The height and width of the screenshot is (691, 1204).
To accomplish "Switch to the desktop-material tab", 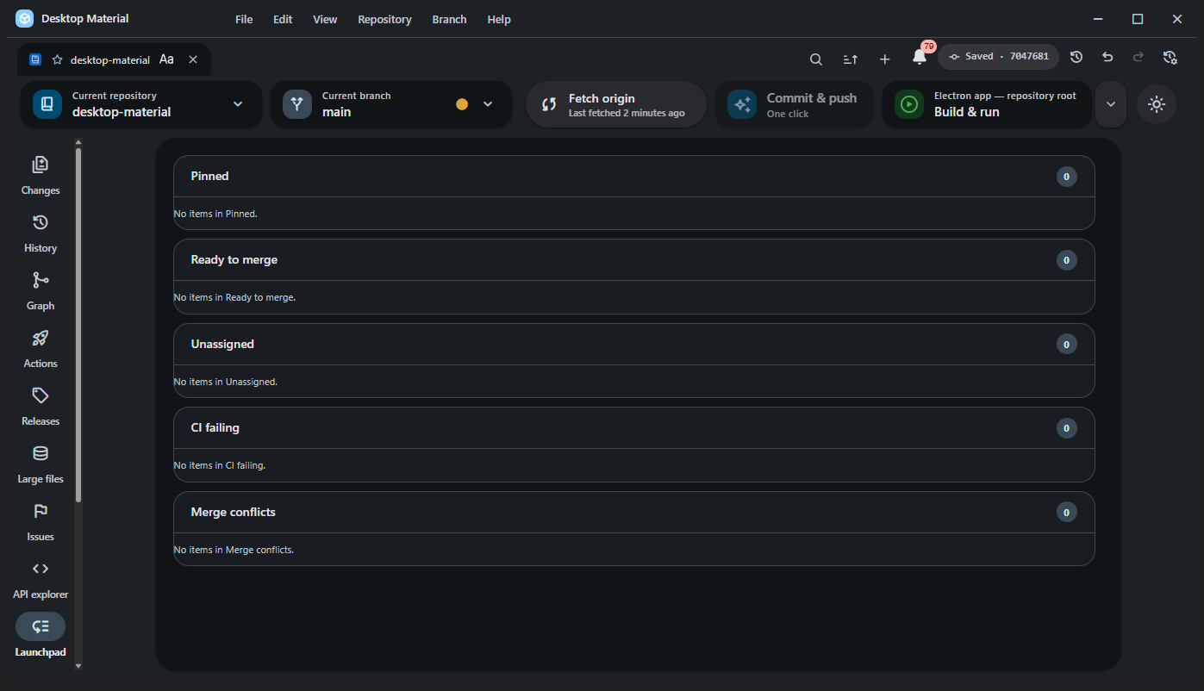I will [114, 59].
